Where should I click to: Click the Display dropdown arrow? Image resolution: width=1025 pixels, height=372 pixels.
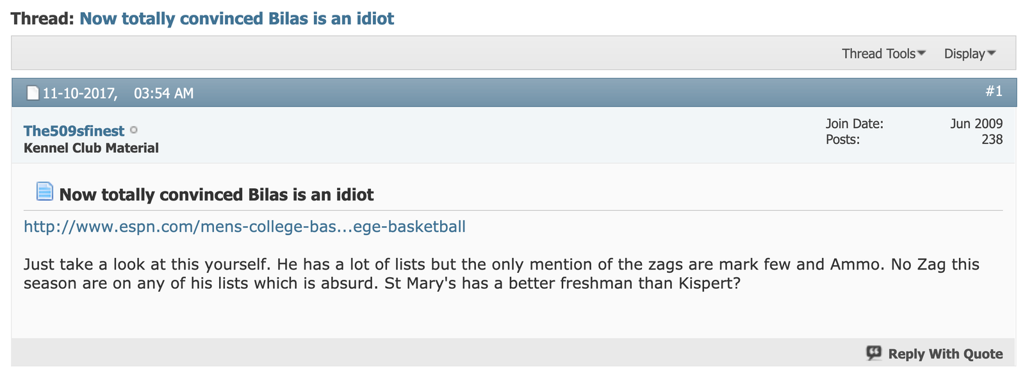[992, 53]
